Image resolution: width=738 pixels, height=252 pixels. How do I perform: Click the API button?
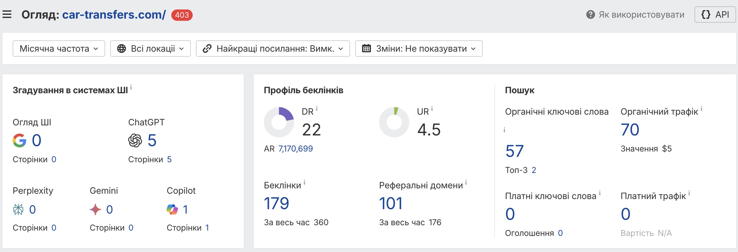[x=715, y=14]
